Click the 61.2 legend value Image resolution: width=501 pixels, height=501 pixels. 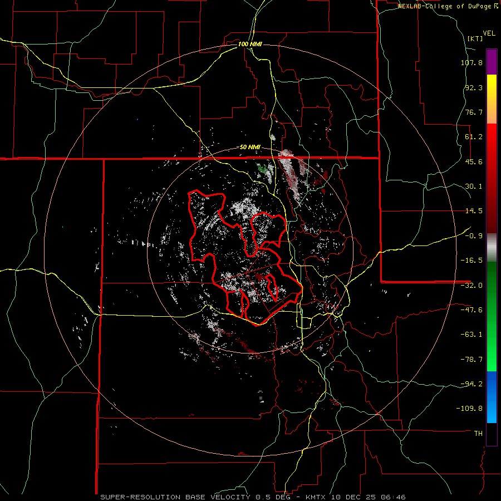pyautogui.click(x=474, y=137)
